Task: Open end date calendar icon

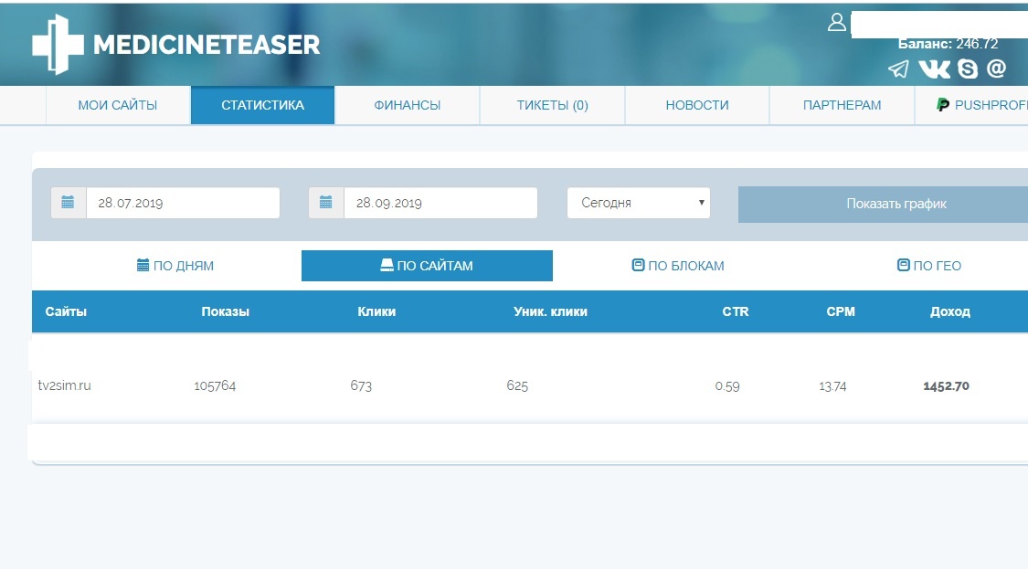Action: pos(326,203)
